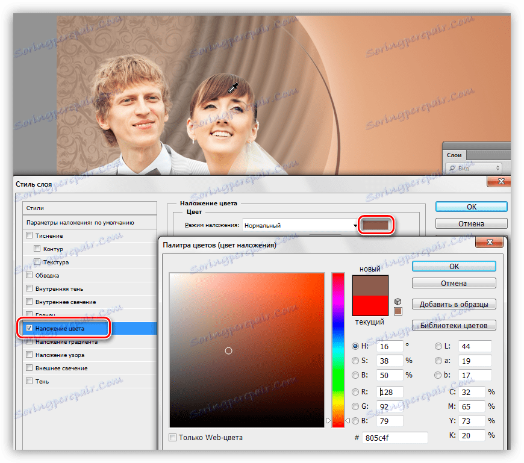
Task: Enable the Контур checkbox
Action: 37,249
